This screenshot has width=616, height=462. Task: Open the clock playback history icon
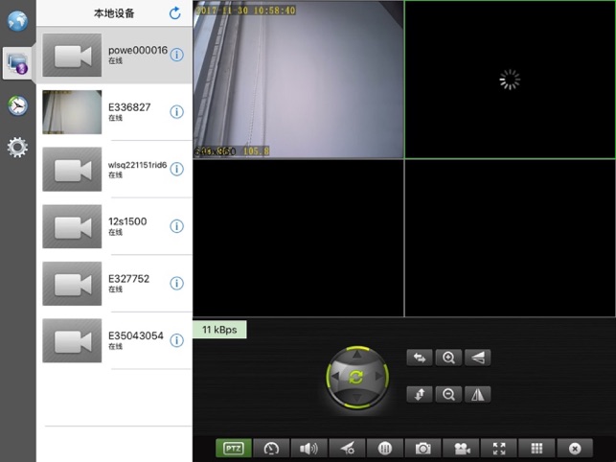17,105
